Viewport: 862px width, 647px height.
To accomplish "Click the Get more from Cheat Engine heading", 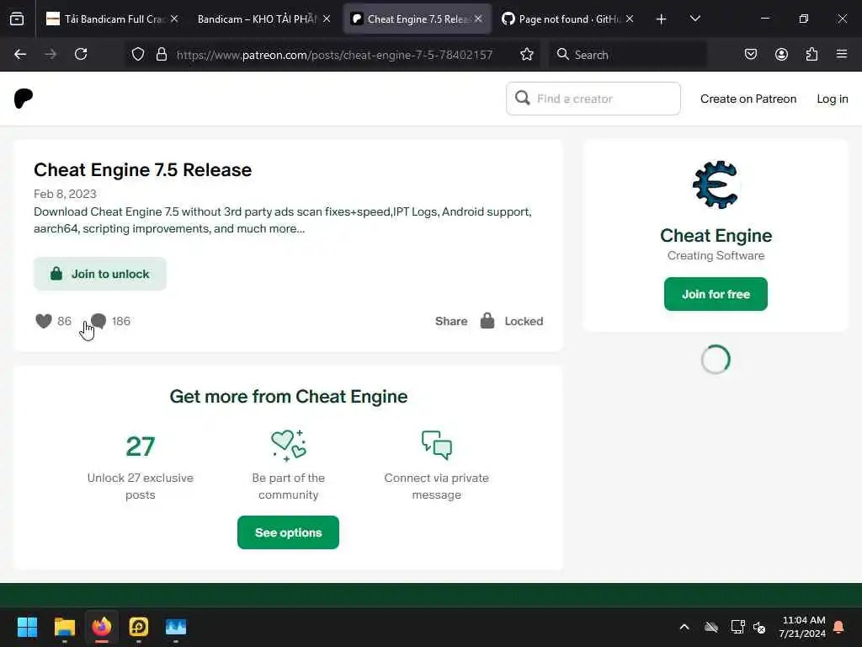I will [x=289, y=397].
